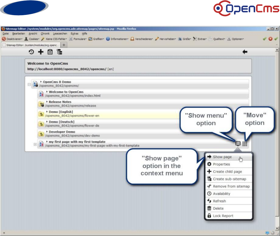Open Optionen toolbar dropdown

[235, 39]
